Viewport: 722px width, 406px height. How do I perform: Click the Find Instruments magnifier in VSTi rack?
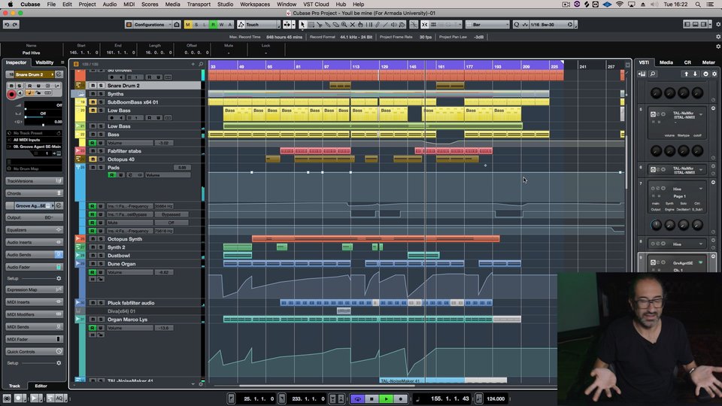[x=653, y=74]
